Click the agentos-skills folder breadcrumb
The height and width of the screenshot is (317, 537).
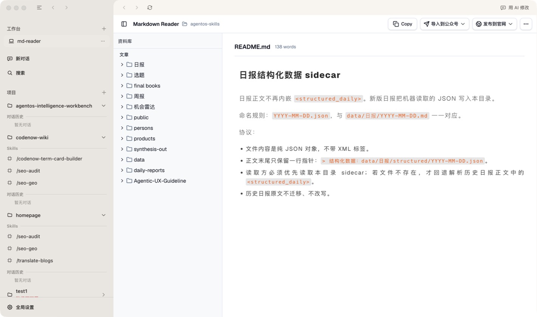201,24
